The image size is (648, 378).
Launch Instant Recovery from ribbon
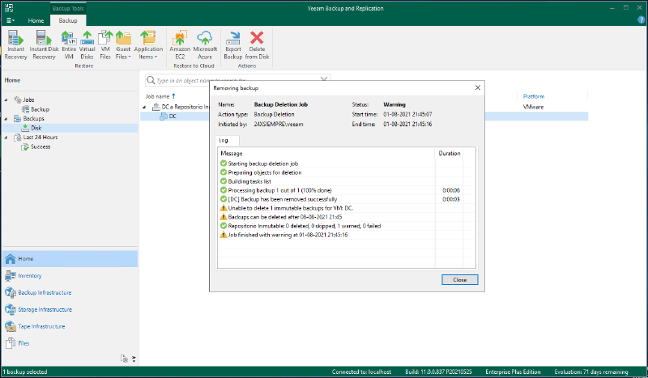pos(15,45)
